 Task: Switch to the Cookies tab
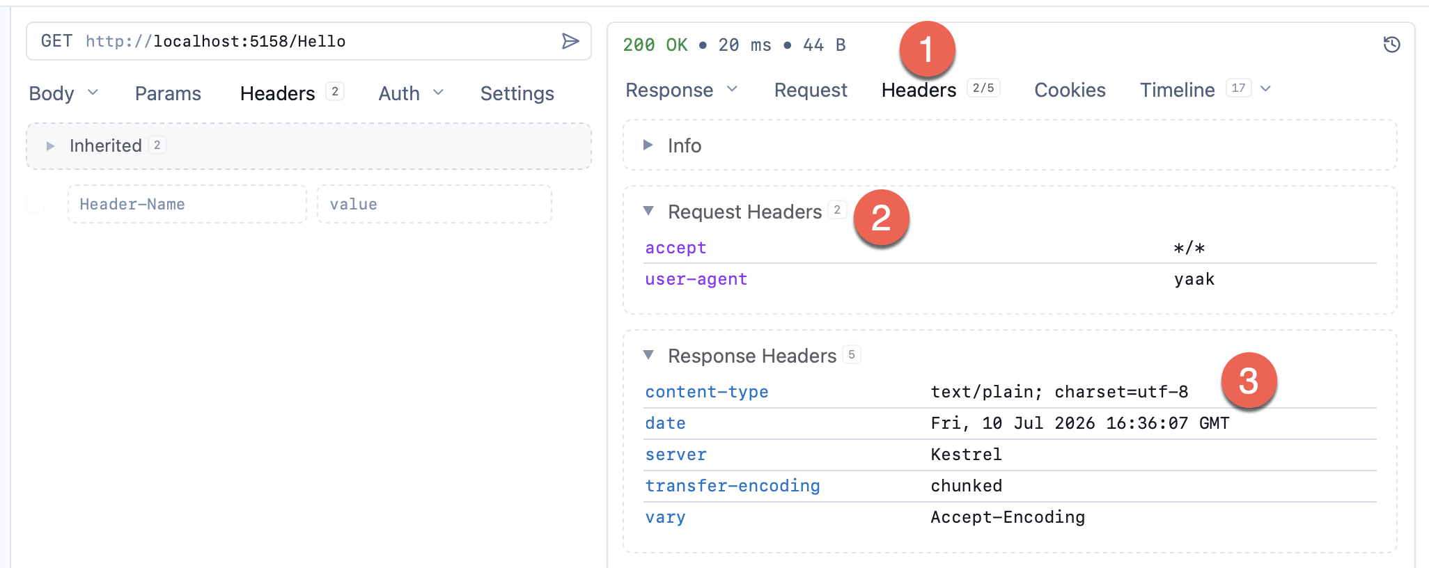click(x=1070, y=90)
